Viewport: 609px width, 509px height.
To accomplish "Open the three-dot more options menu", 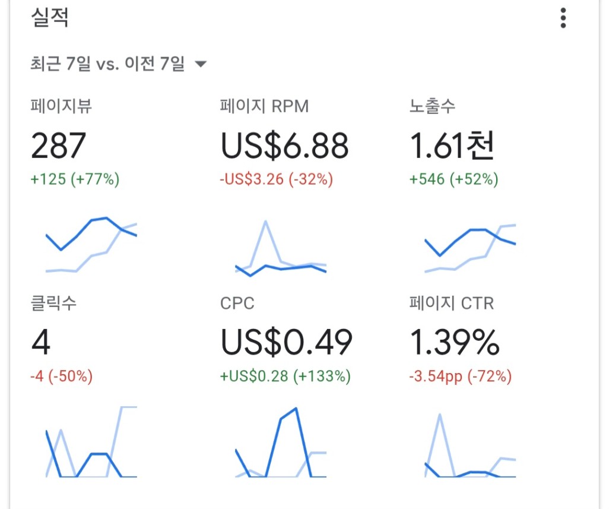I will (x=563, y=18).
